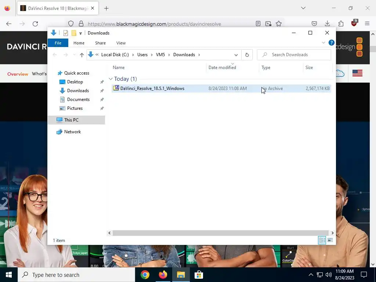This screenshot has width=376, height=282.
Task: Open Customize Quick Access Toolbar dropdown
Action: (x=80, y=33)
